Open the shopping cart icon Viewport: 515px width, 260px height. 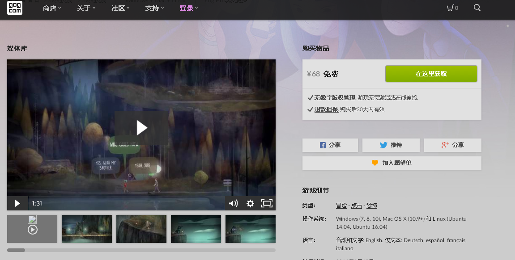[x=452, y=8]
